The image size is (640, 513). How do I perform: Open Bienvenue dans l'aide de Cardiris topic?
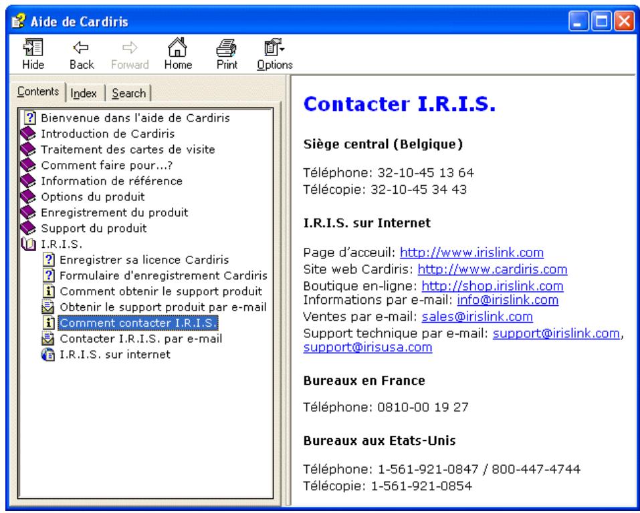click(135, 118)
